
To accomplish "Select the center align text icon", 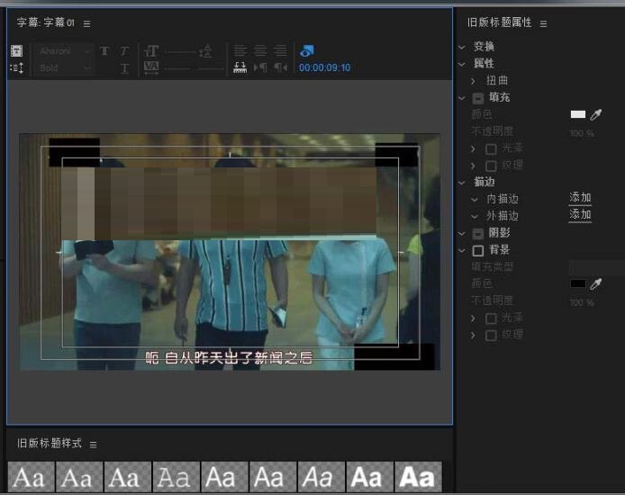I will click(x=259, y=51).
